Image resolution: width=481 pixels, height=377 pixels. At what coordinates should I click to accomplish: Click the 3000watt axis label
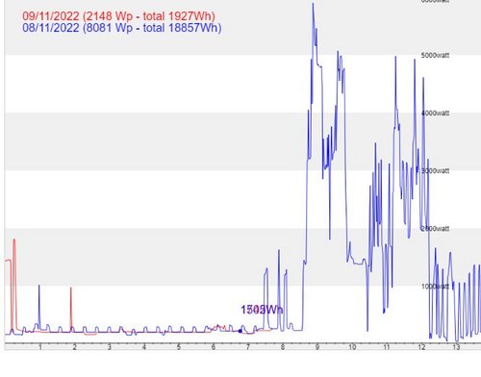coord(435,171)
